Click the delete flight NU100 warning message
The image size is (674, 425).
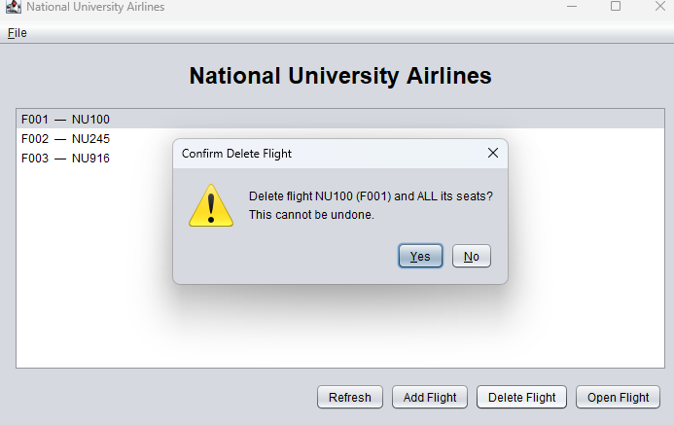click(x=371, y=195)
